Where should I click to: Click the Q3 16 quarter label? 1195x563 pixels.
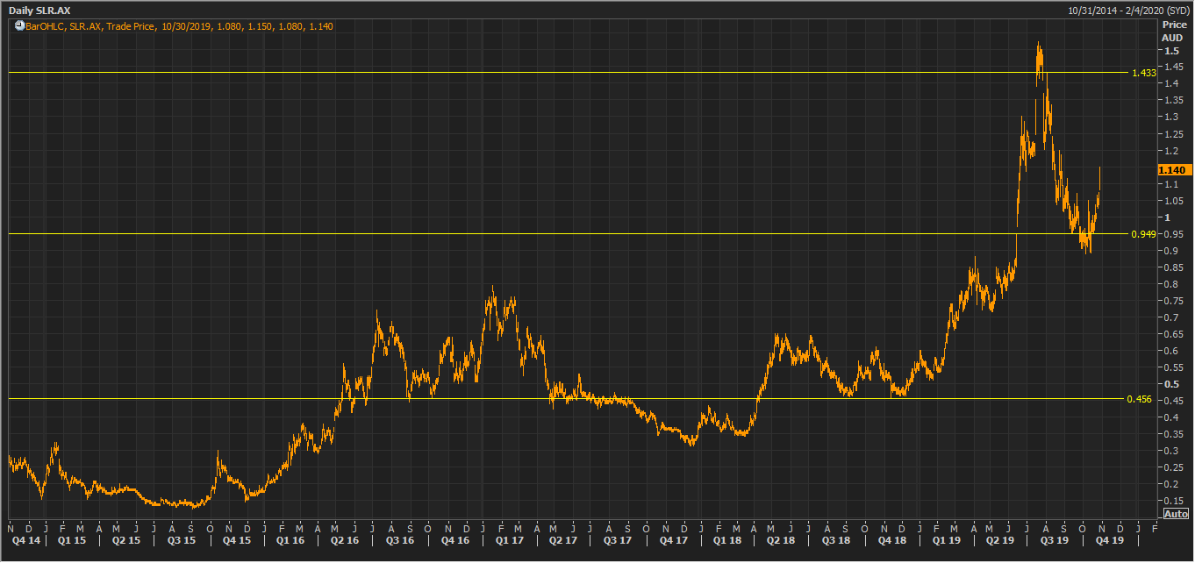[x=399, y=541]
